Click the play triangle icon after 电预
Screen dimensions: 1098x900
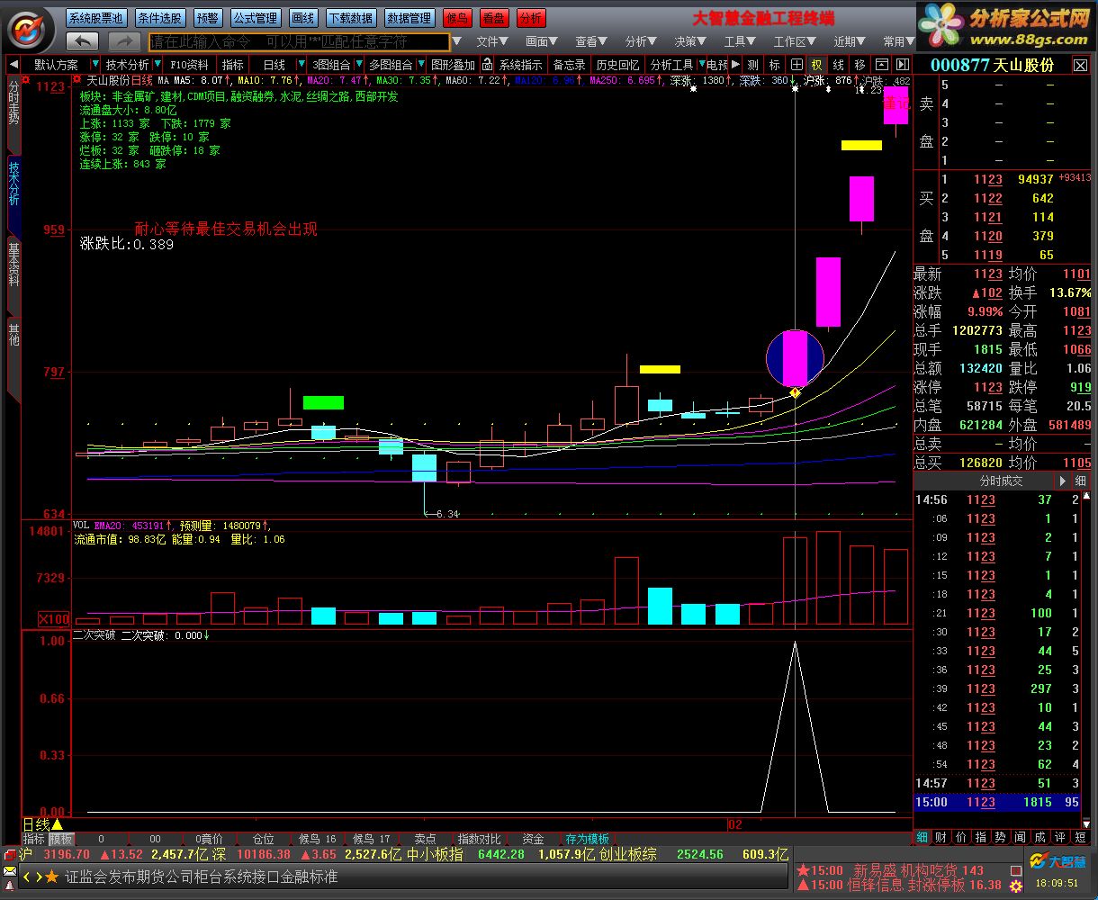[735, 65]
